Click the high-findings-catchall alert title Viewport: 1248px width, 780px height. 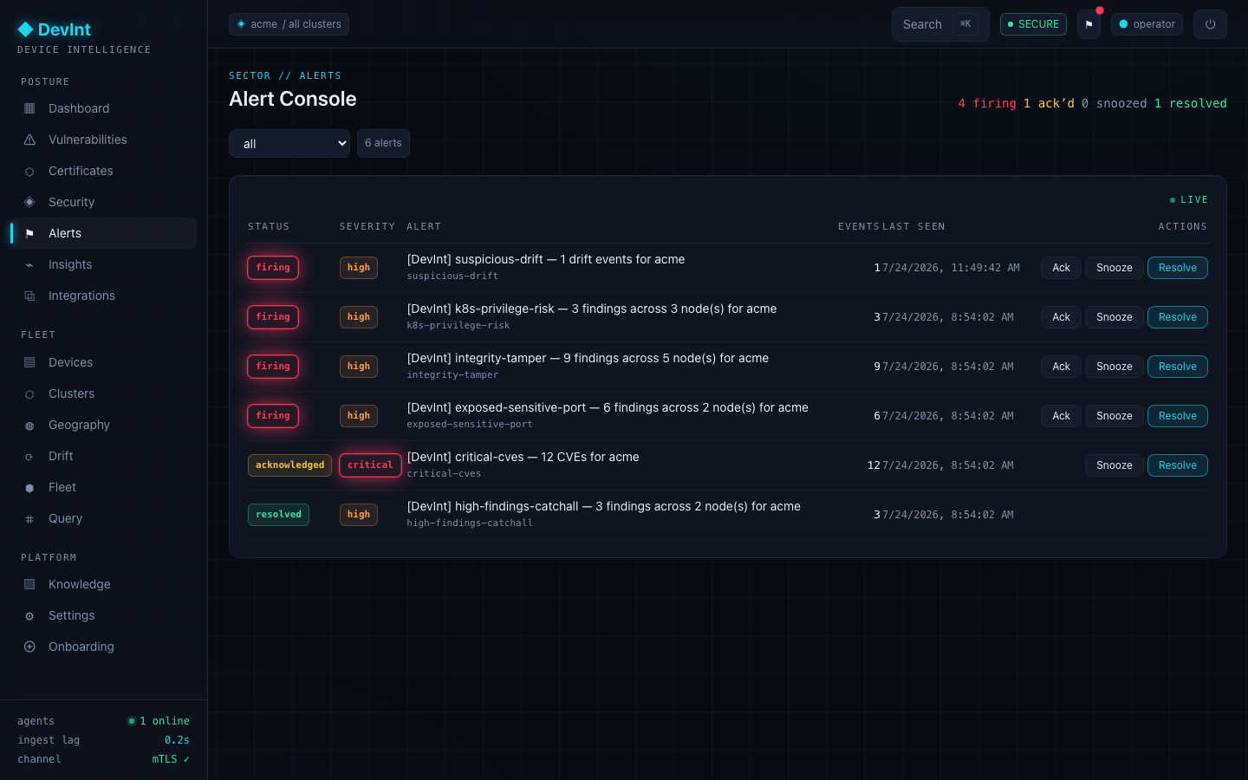pos(603,506)
